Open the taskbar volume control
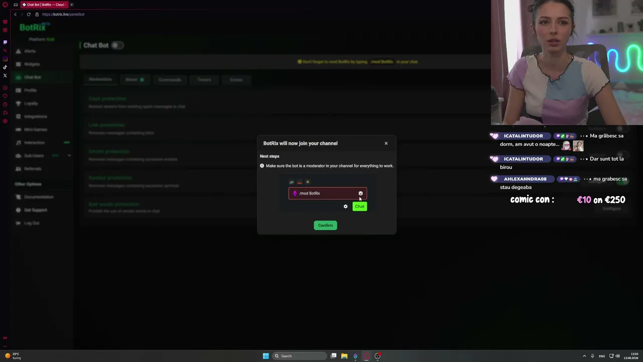This screenshot has width=643, height=362. (x=617, y=356)
